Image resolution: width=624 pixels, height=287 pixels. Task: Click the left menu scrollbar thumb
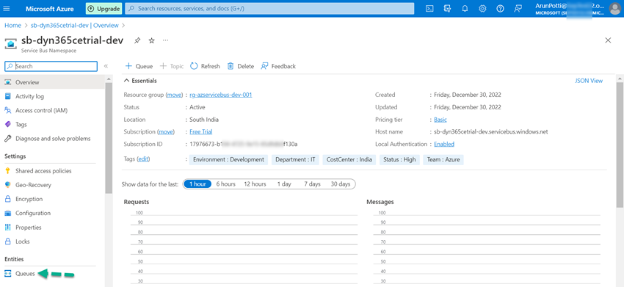pos(109,138)
